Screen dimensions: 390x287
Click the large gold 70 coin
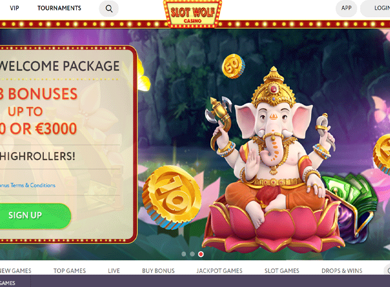coord(172,197)
